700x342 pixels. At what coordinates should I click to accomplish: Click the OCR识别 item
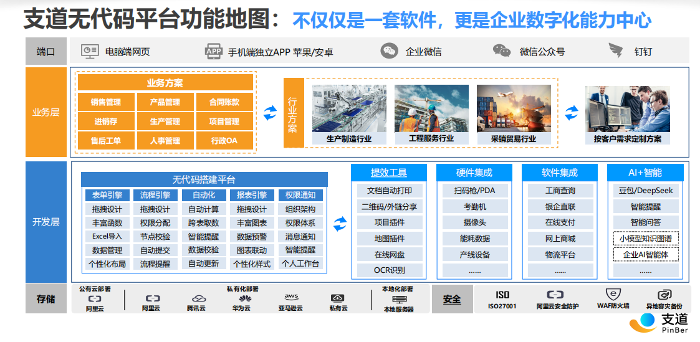tap(390, 270)
